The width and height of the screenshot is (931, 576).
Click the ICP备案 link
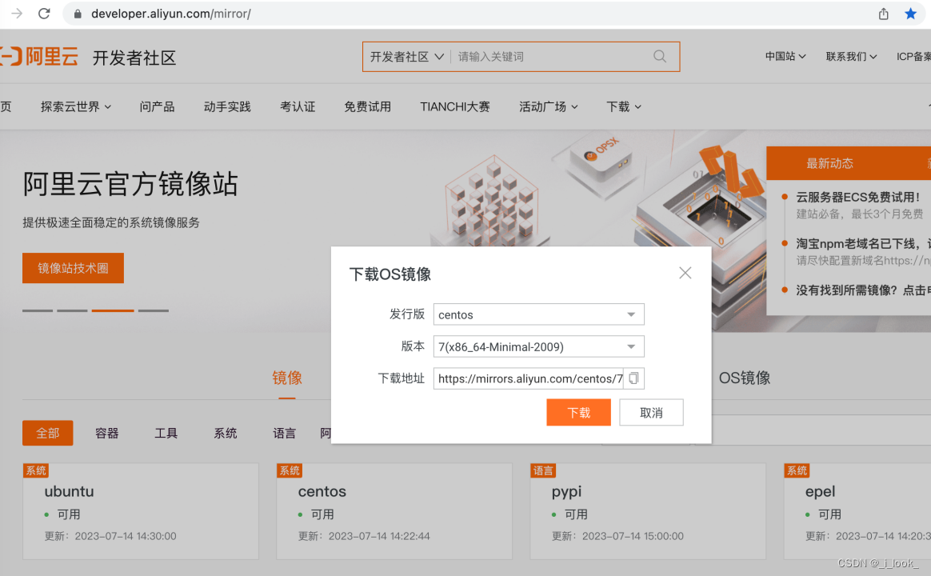(x=913, y=57)
